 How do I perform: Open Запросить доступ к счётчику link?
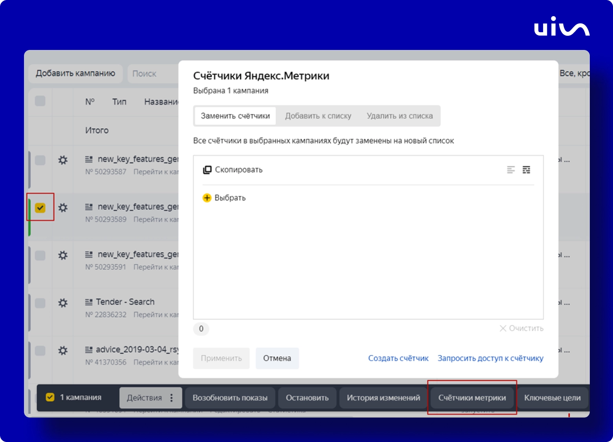point(490,358)
